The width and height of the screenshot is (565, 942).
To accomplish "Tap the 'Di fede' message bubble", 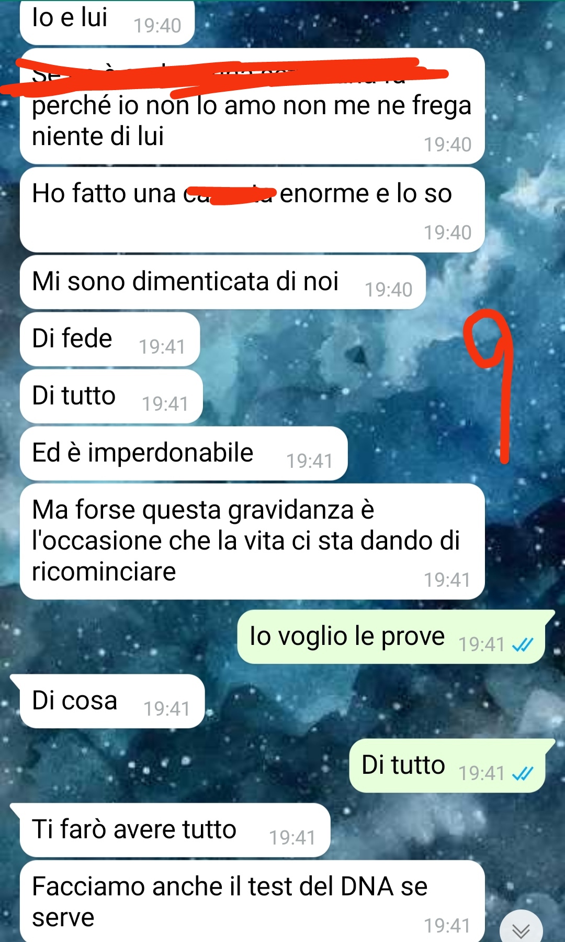I will pos(110,339).
